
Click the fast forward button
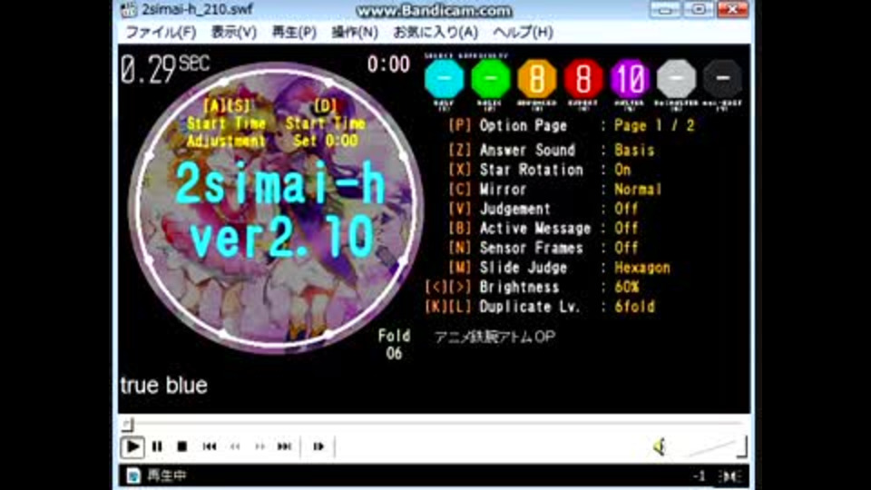click(x=260, y=446)
